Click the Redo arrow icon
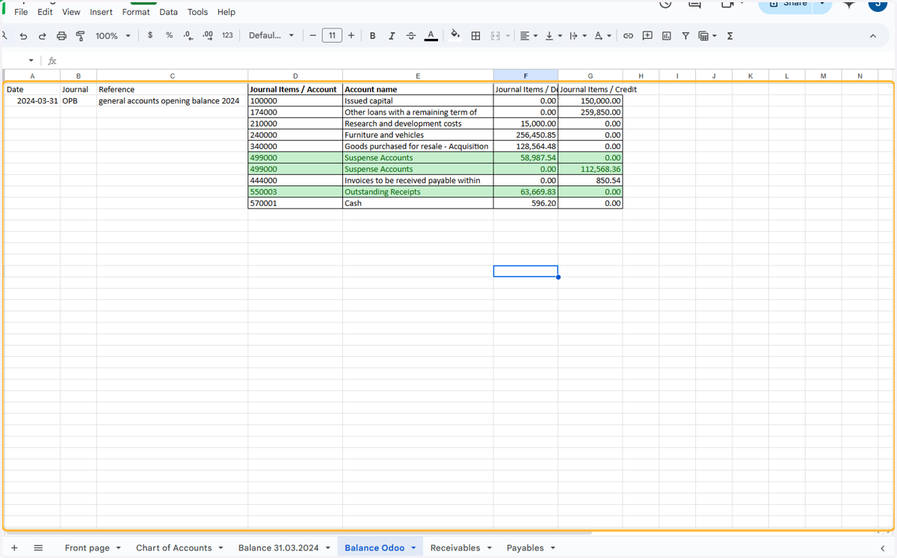Screen dimensions: 897x558 click(x=42, y=36)
